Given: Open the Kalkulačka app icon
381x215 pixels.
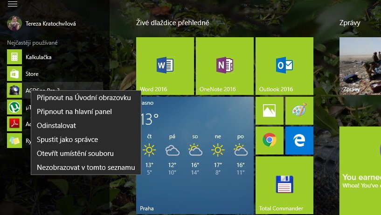Looking at the screenshot, I should tap(14, 57).
